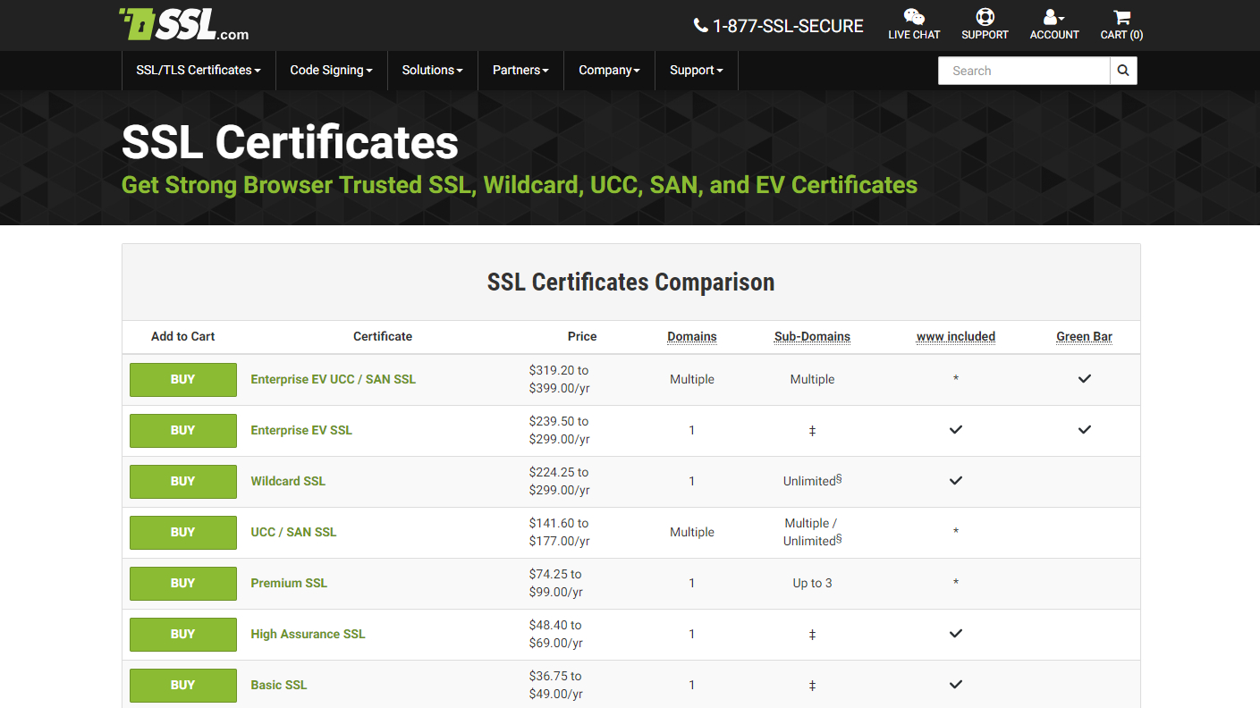Click Green Bar checkmark for Enterprise EV SSL
The height and width of the screenshot is (708, 1260).
(x=1085, y=430)
